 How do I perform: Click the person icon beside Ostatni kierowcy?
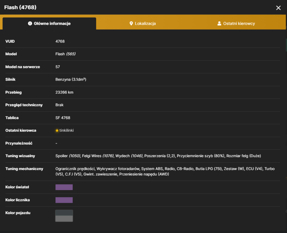click(219, 23)
